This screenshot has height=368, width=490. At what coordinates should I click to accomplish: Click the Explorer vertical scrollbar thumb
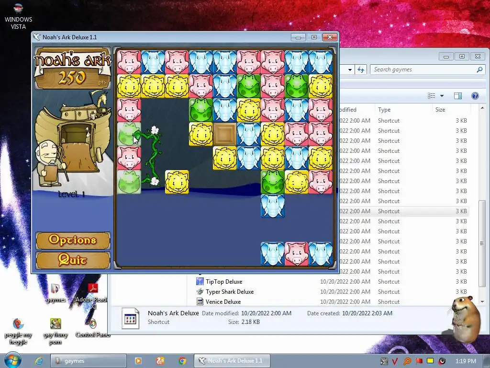pyautogui.click(x=482, y=243)
